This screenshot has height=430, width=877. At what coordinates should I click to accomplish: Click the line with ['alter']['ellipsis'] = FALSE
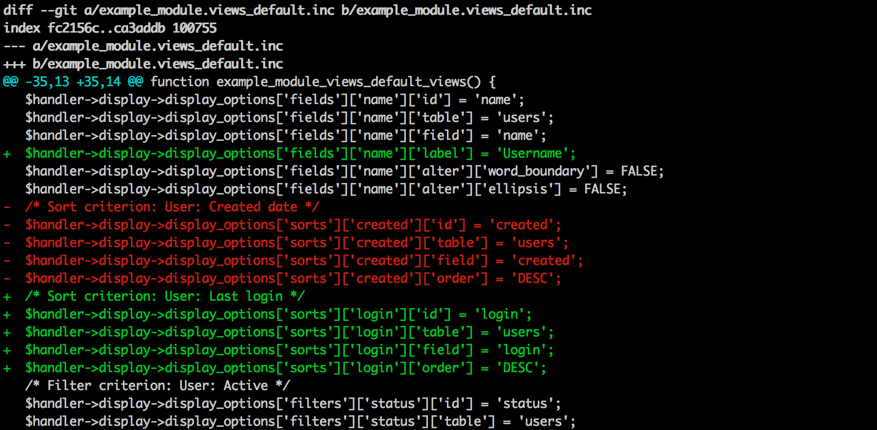tap(326, 189)
